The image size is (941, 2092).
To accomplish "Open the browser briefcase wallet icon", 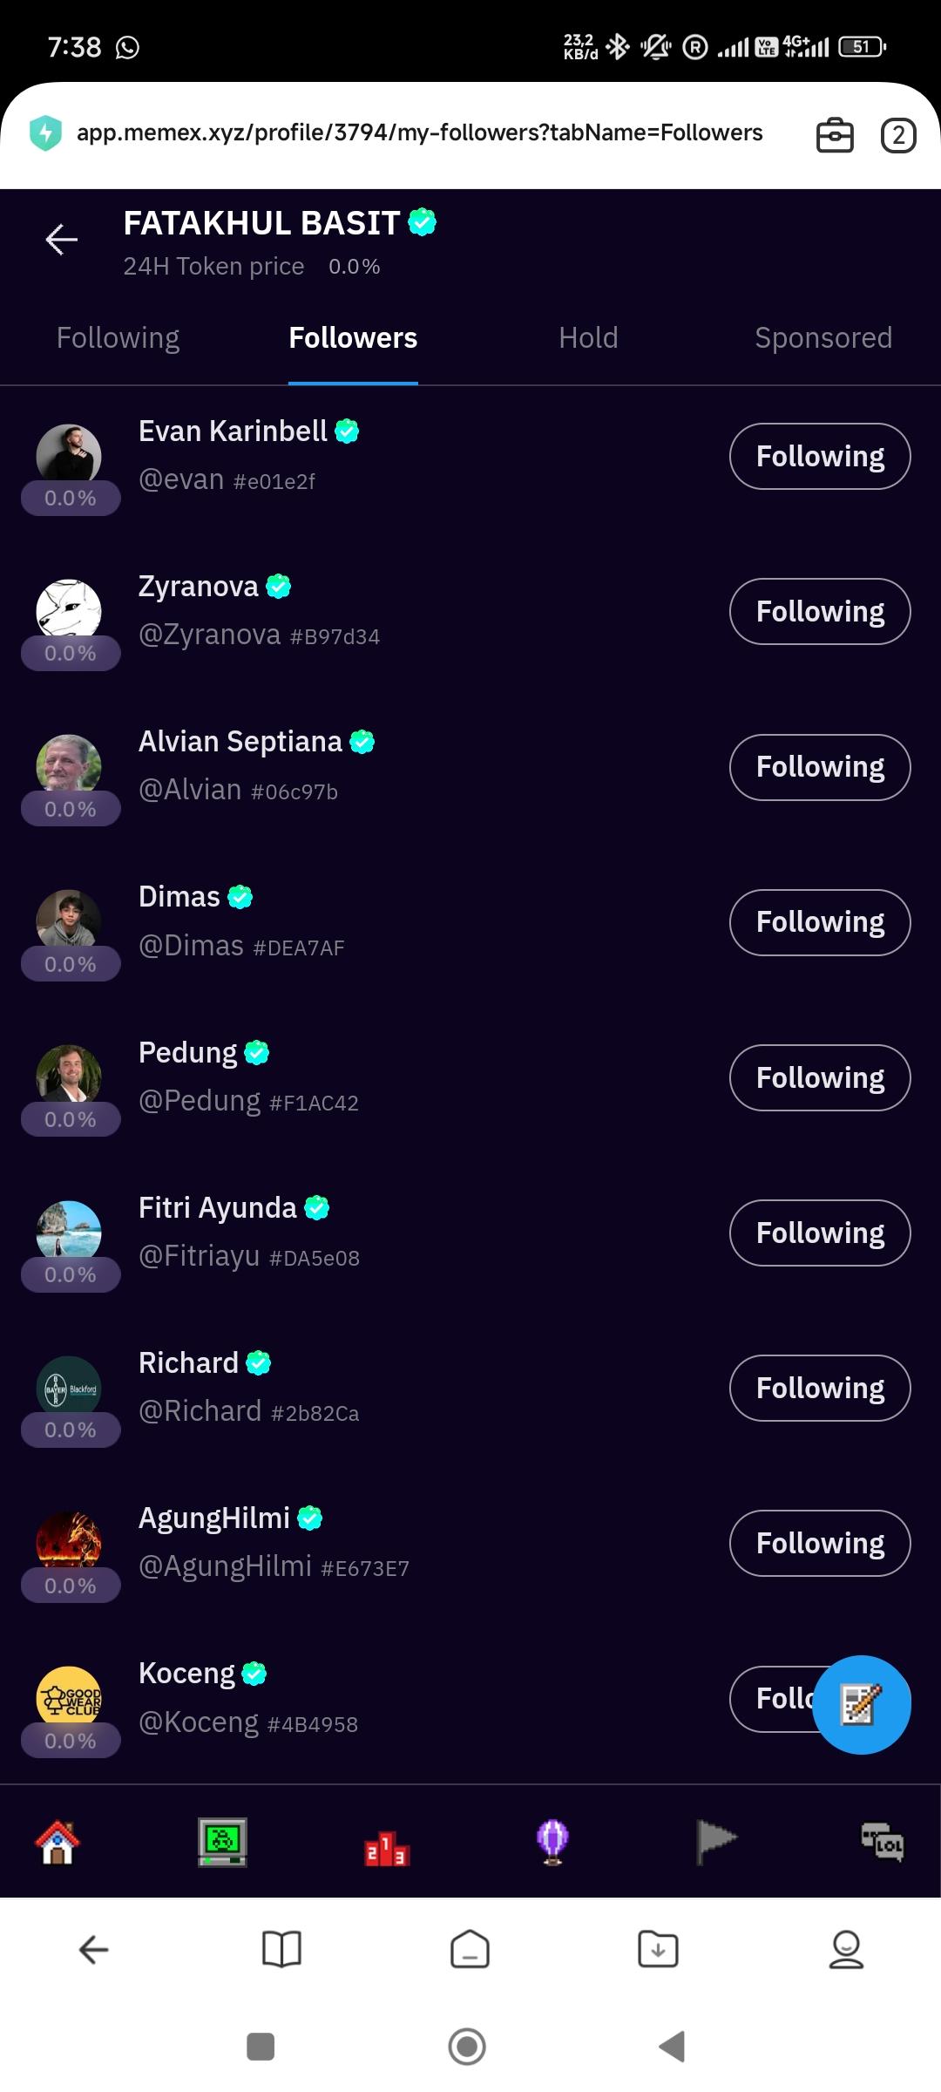I will [834, 136].
